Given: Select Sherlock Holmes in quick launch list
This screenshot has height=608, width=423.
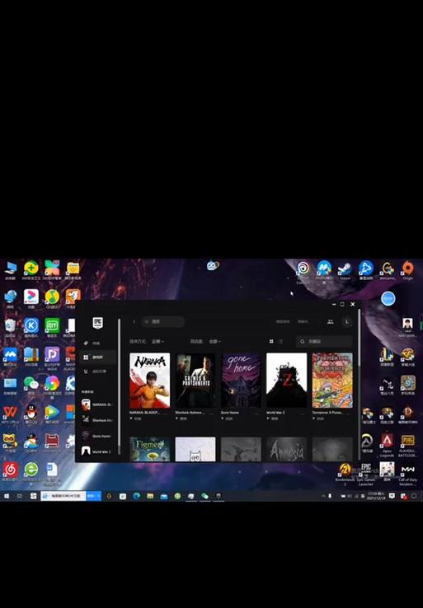Looking at the screenshot, I should tap(96, 420).
